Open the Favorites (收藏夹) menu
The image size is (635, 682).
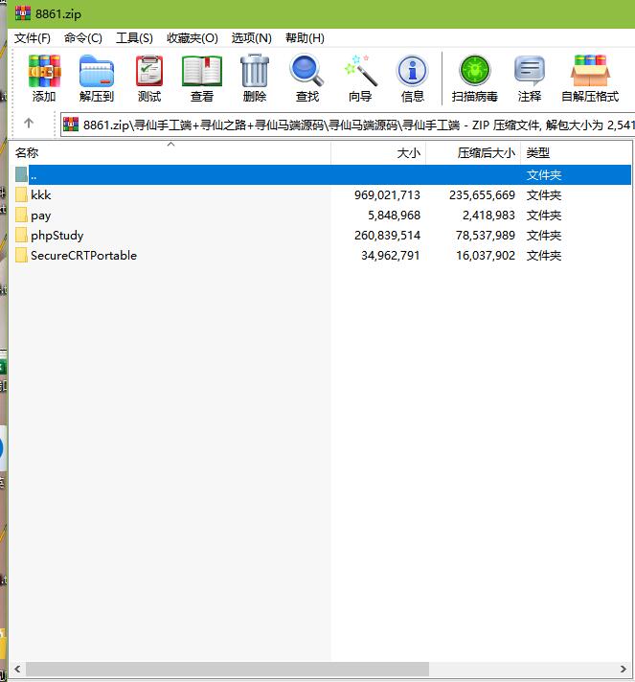[x=192, y=38]
